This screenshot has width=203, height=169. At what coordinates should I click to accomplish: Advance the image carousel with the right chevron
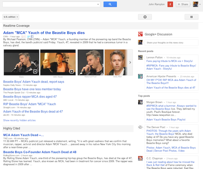click(130, 62)
